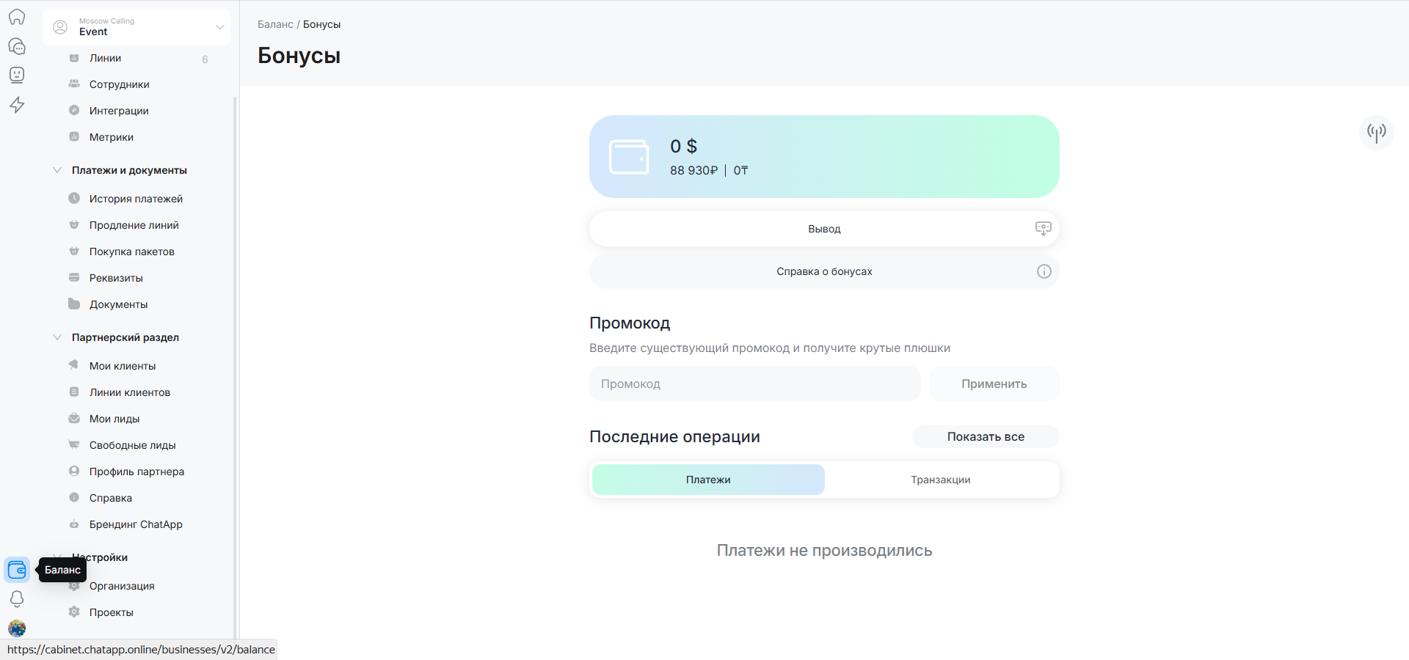Image resolution: width=1409 pixels, height=660 pixels.
Task: Click the bot face icon in rail
Action: pyautogui.click(x=17, y=75)
